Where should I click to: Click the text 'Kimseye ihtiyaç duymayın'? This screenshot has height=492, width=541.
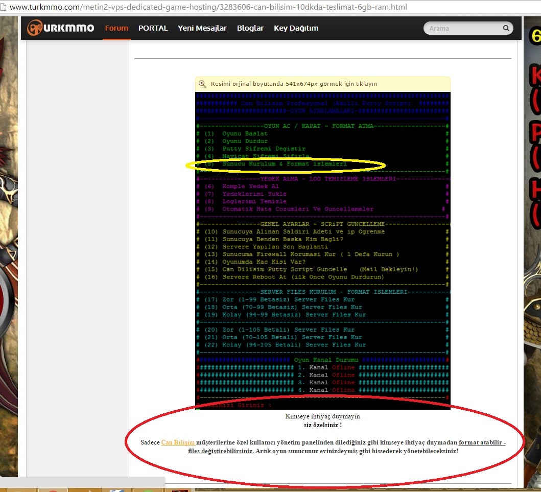(x=322, y=416)
